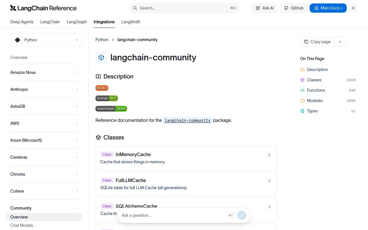
Task: Focus the Ask a question input
Action: (x=172, y=215)
